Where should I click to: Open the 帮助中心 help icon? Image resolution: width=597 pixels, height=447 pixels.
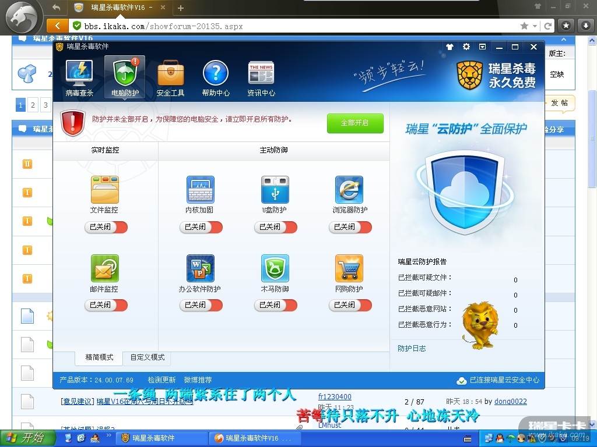click(x=216, y=77)
